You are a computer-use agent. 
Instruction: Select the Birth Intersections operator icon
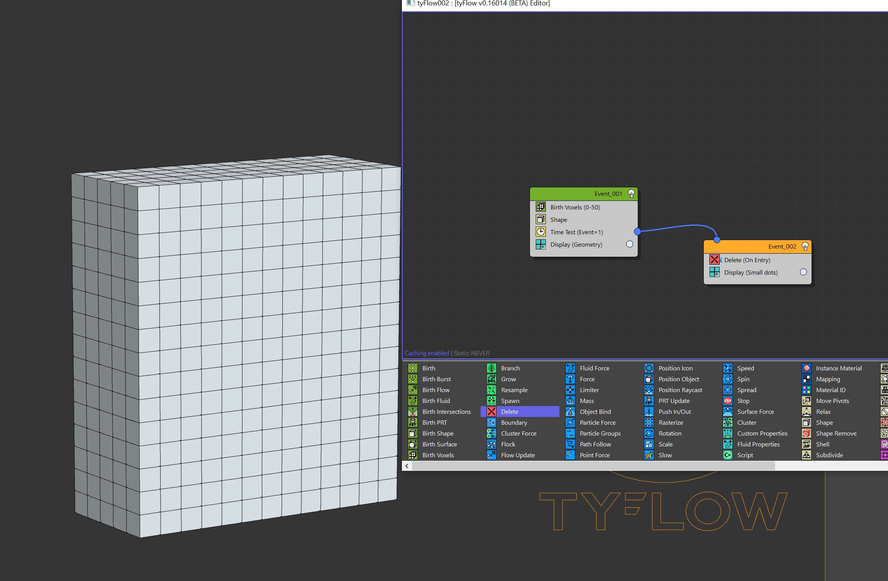413,412
